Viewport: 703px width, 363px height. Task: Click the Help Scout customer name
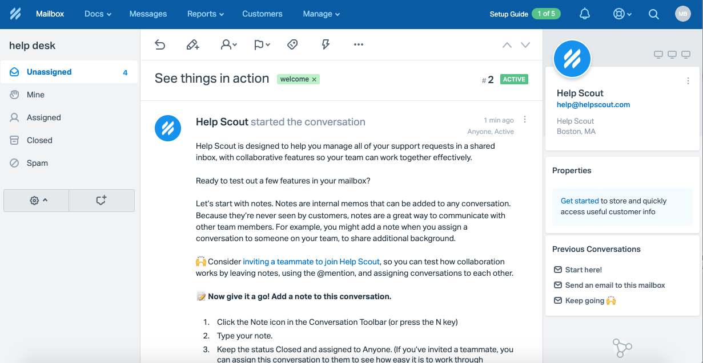580,93
